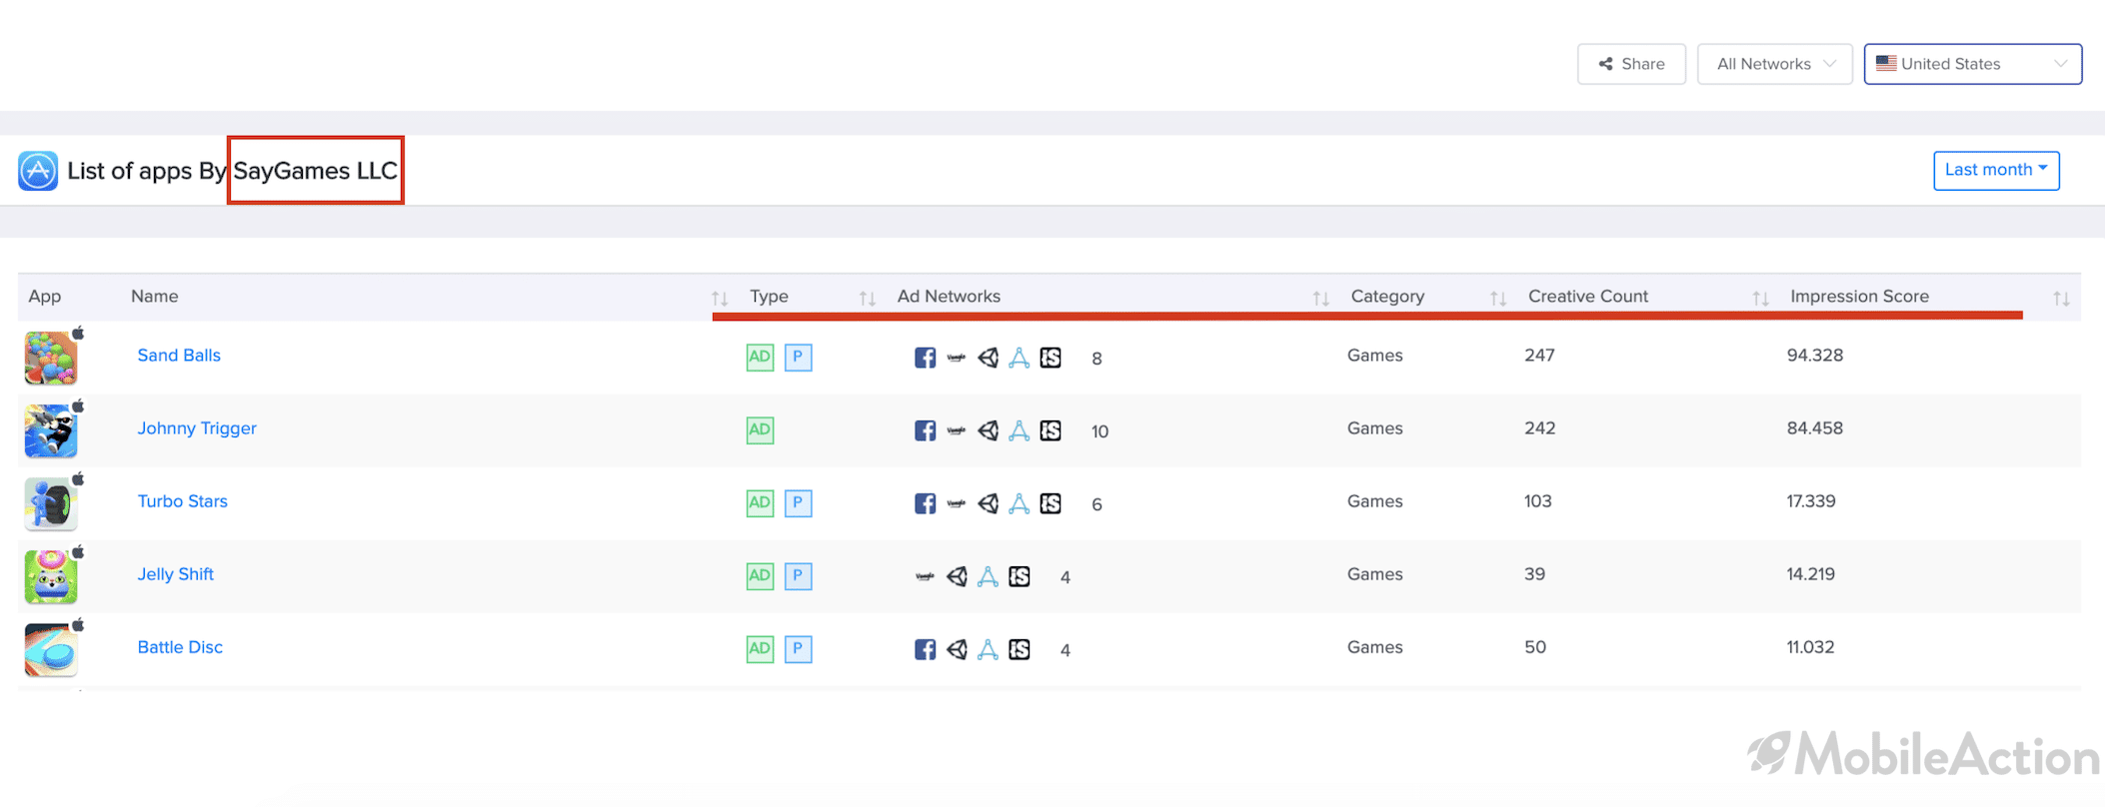Click Unity Ads icon in Johnny Trigger row
The width and height of the screenshot is (2105, 807).
pos(988,430)
